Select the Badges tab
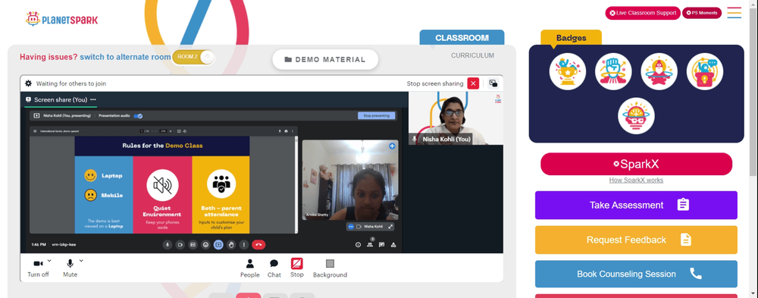This screenshot has width=758, height=298. point(571,38)
